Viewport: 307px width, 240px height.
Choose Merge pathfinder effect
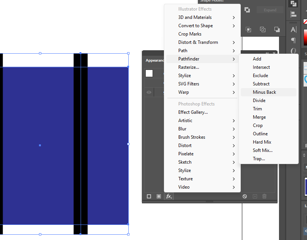tap(268, 117)
